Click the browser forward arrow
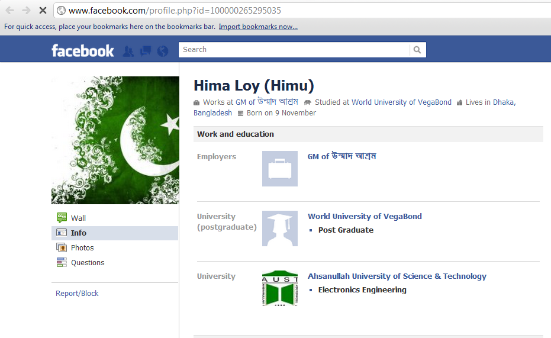Screen dimensions: 551x338 click(x=26, y=11)
